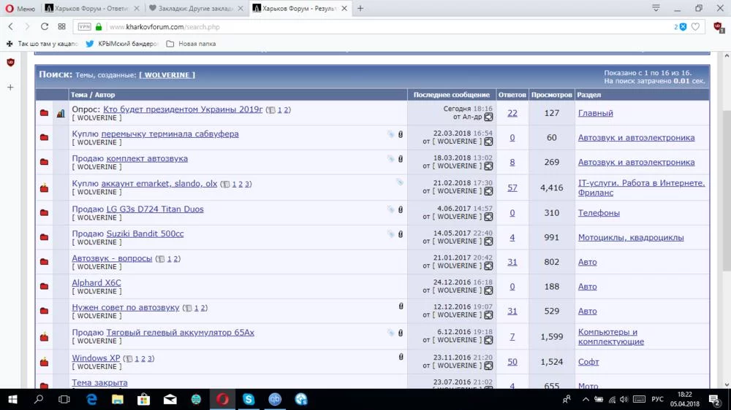Open the Новая папка bookmarks folder
This screenshot has height=410, width=731.
pyautogui.click(x=191, y=43)
